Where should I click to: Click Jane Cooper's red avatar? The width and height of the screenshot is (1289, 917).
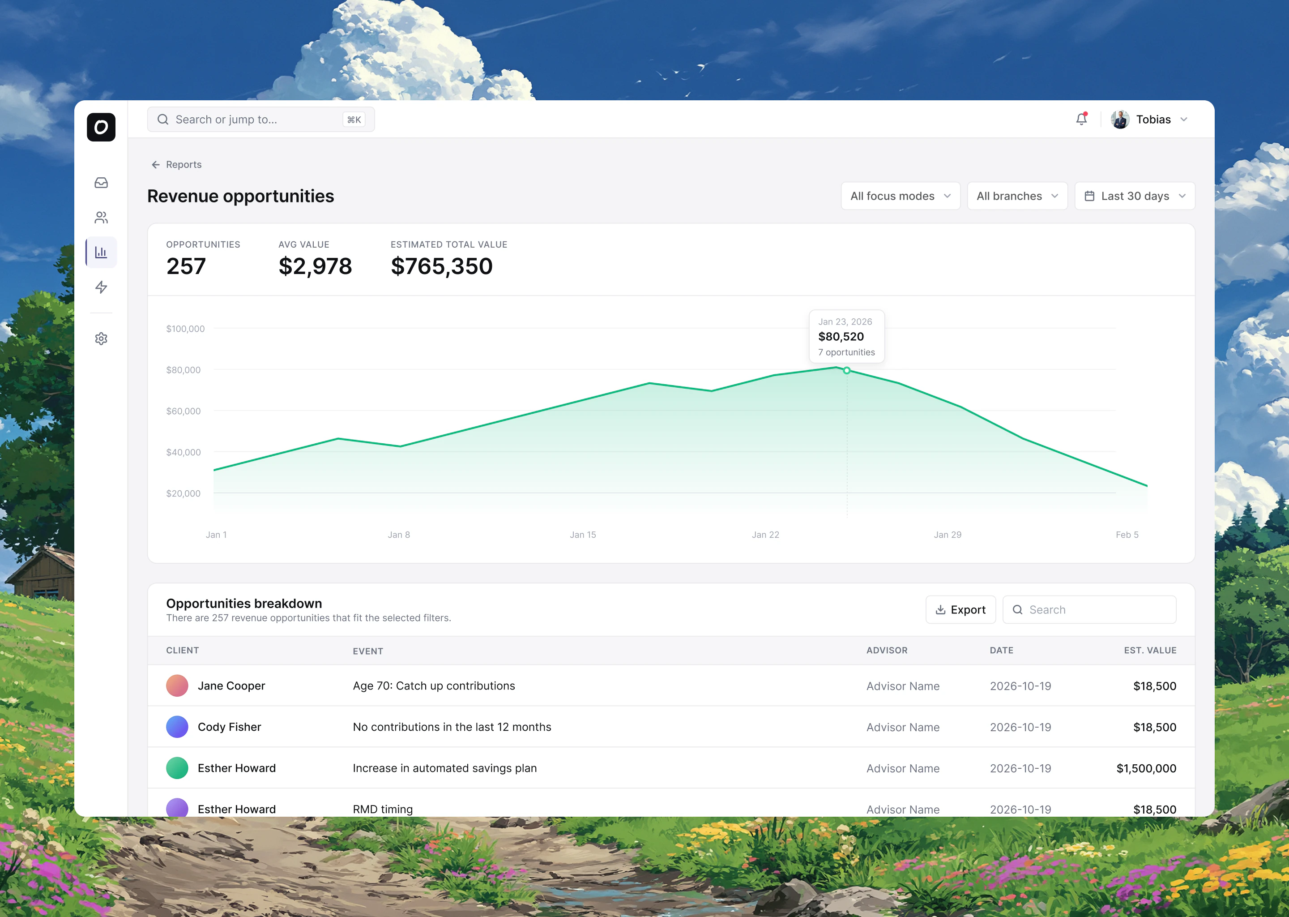click(177, 686)
